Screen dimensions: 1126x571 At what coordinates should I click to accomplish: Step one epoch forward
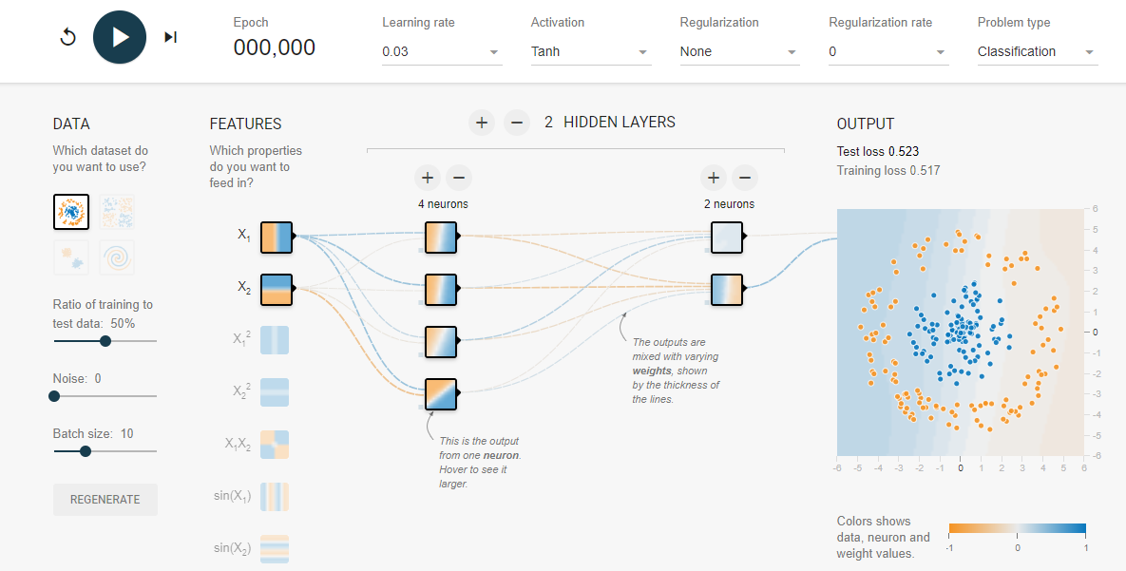pos(171,36)
